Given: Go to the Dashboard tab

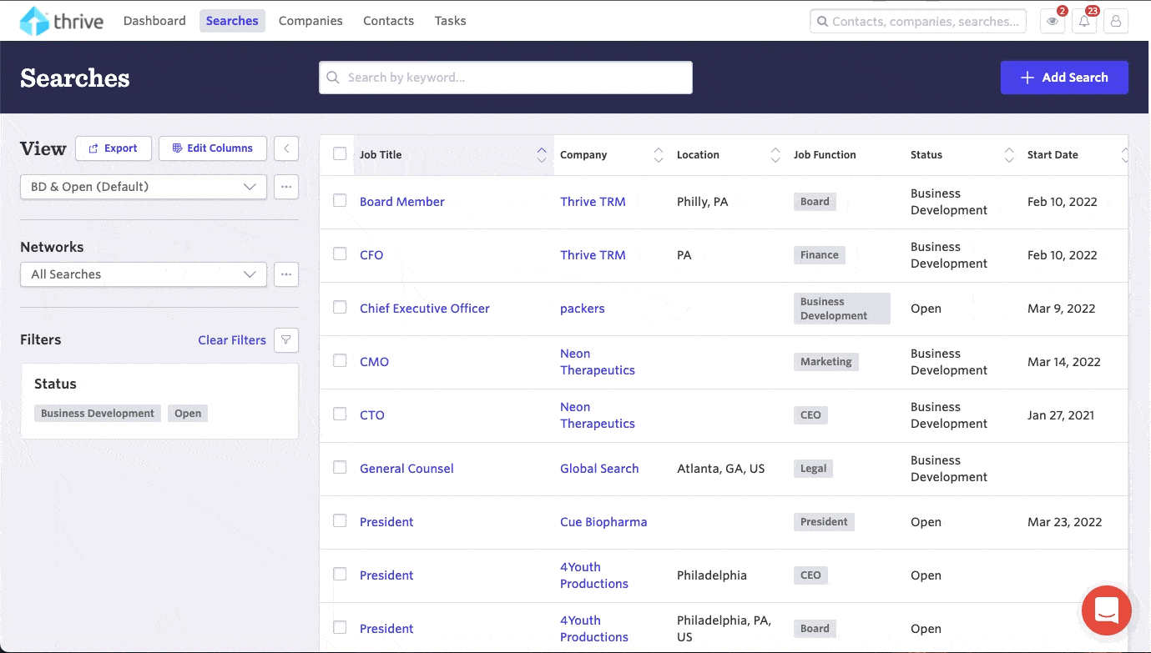Looking at the screenshot, I should 154,21.
